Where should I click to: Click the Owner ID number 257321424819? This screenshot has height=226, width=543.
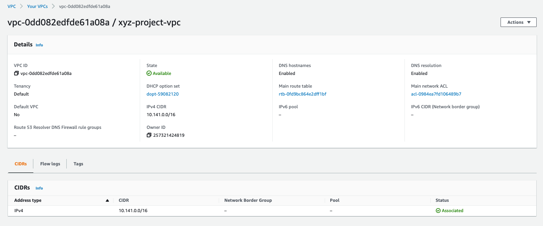point(169,135)
